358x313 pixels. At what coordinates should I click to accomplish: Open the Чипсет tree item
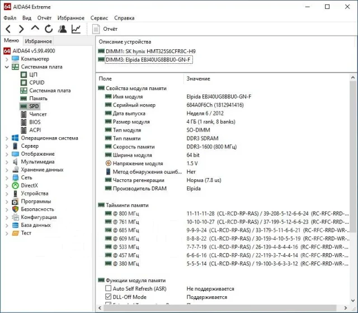coord(38,114)
